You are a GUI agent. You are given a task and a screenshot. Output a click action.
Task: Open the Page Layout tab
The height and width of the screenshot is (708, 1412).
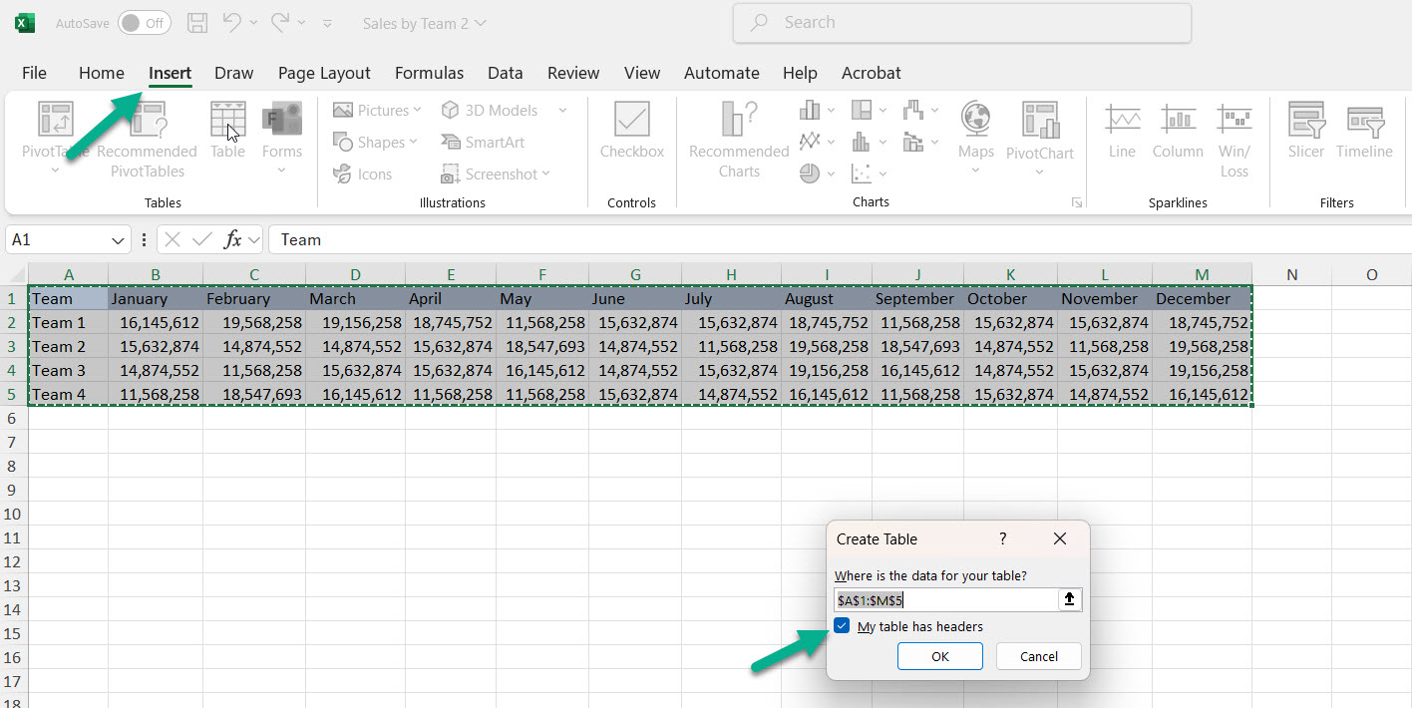point(324,73)
